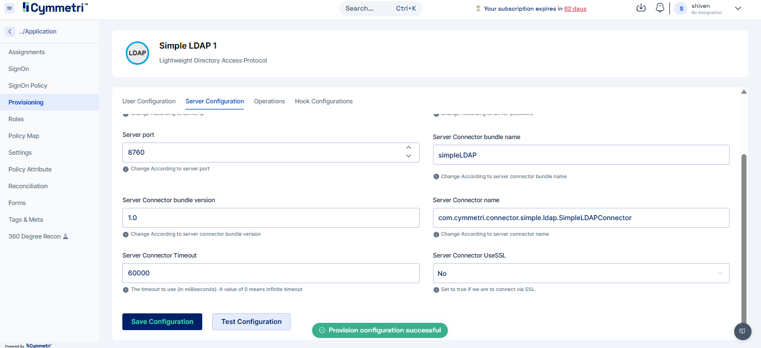Click Lightweight Directory Access Protocol subtitle
The width and height of the screenshot is (761, 348).
point(213,60)
